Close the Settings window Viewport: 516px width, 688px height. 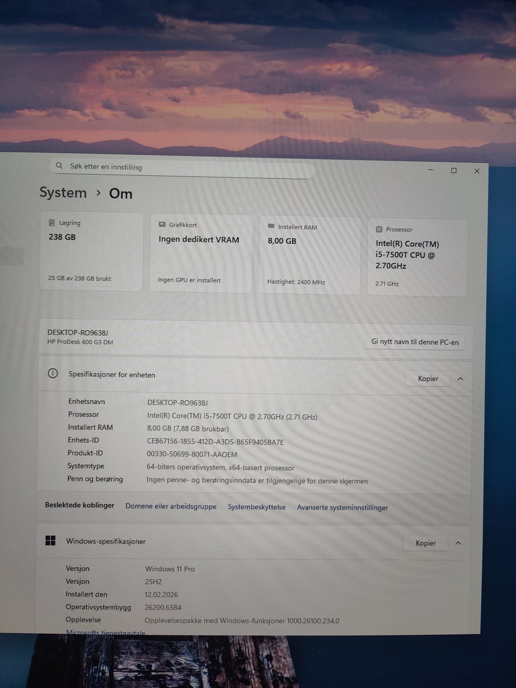477,171
